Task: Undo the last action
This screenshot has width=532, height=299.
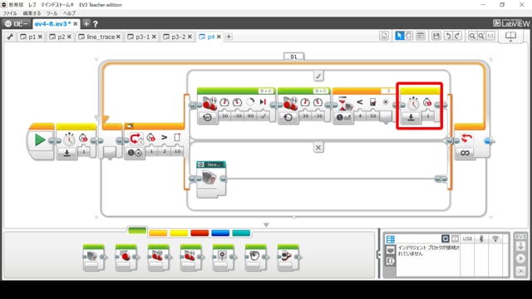Action: (448, 36)
